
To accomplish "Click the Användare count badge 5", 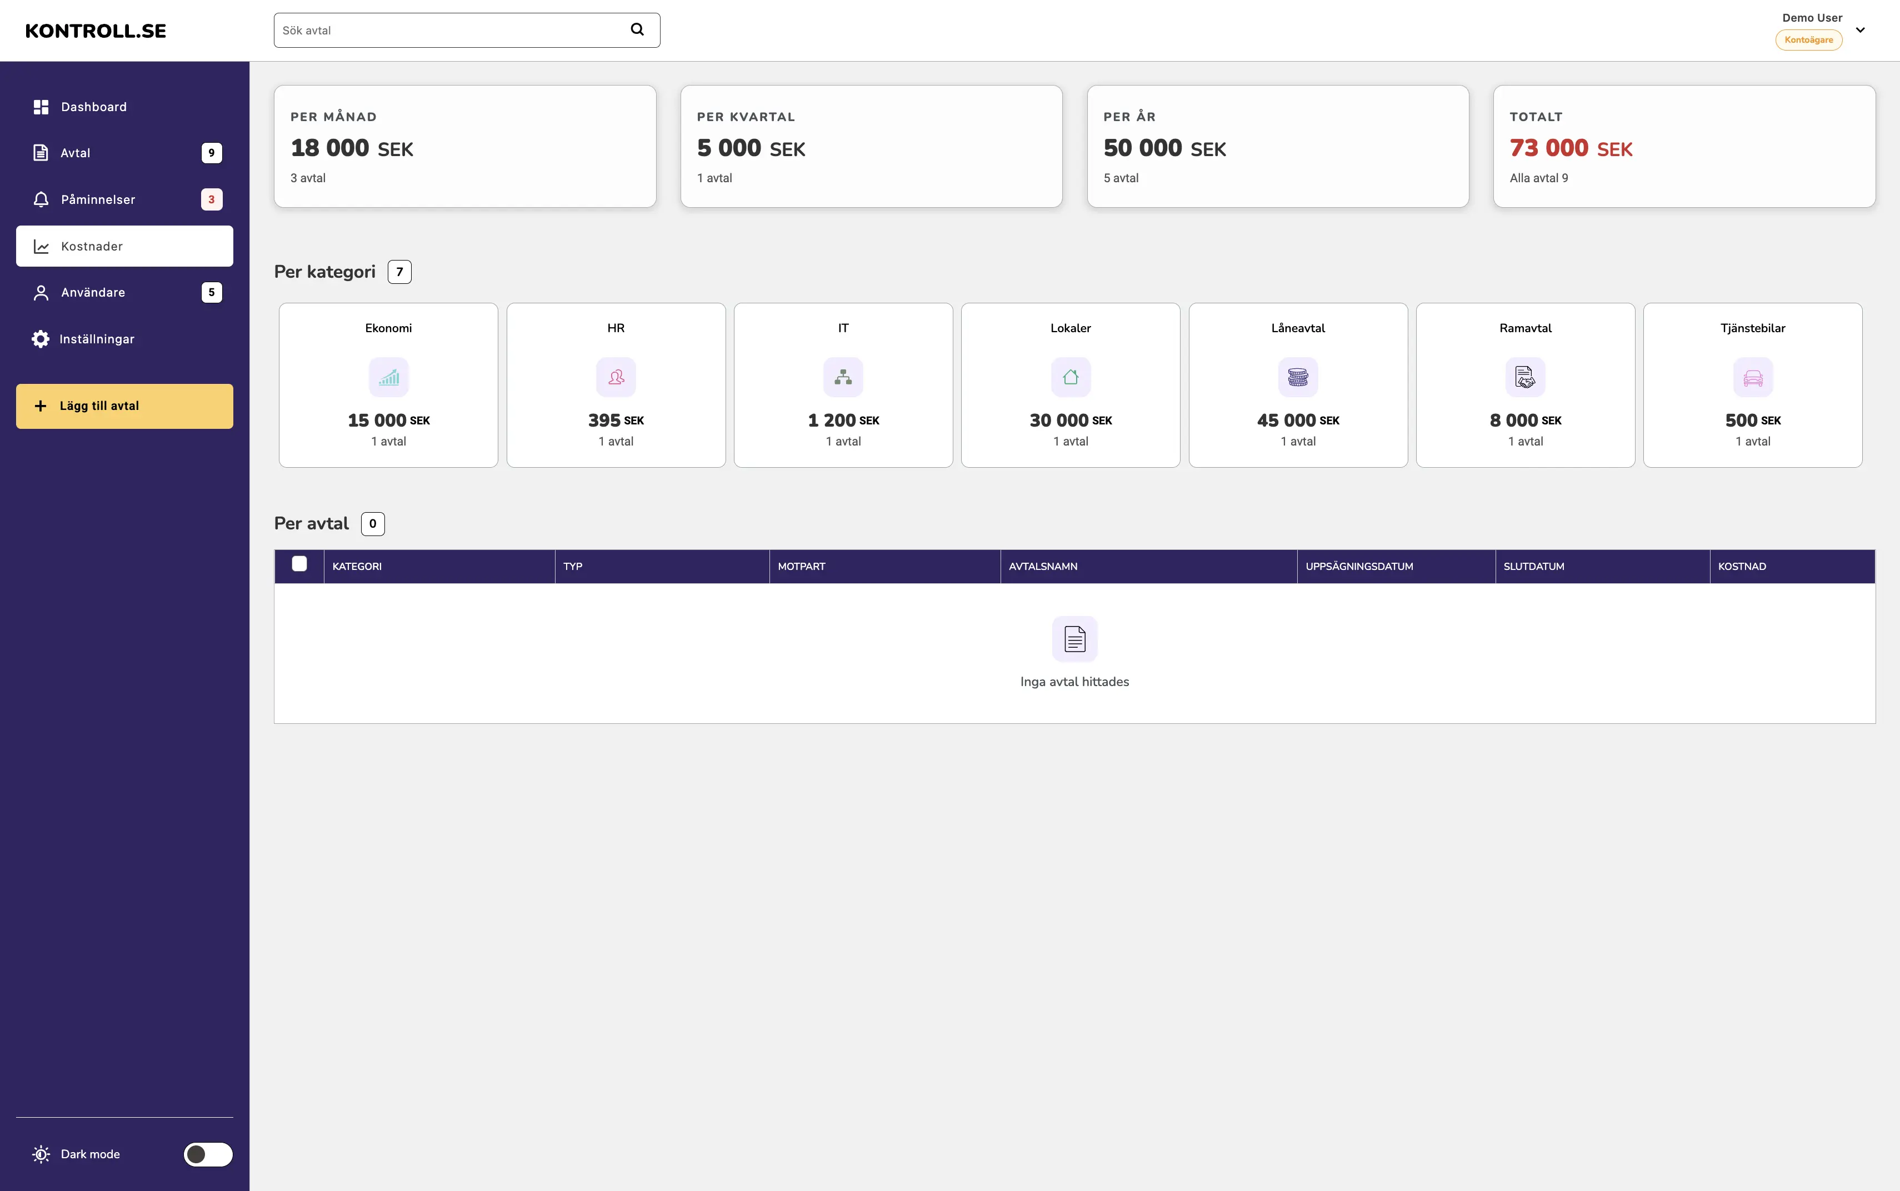I will [211, 292].
